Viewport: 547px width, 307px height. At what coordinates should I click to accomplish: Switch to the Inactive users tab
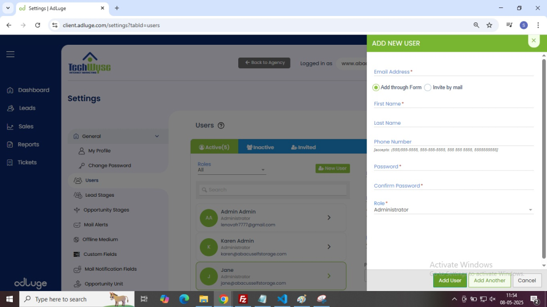[x=260, y=147]
